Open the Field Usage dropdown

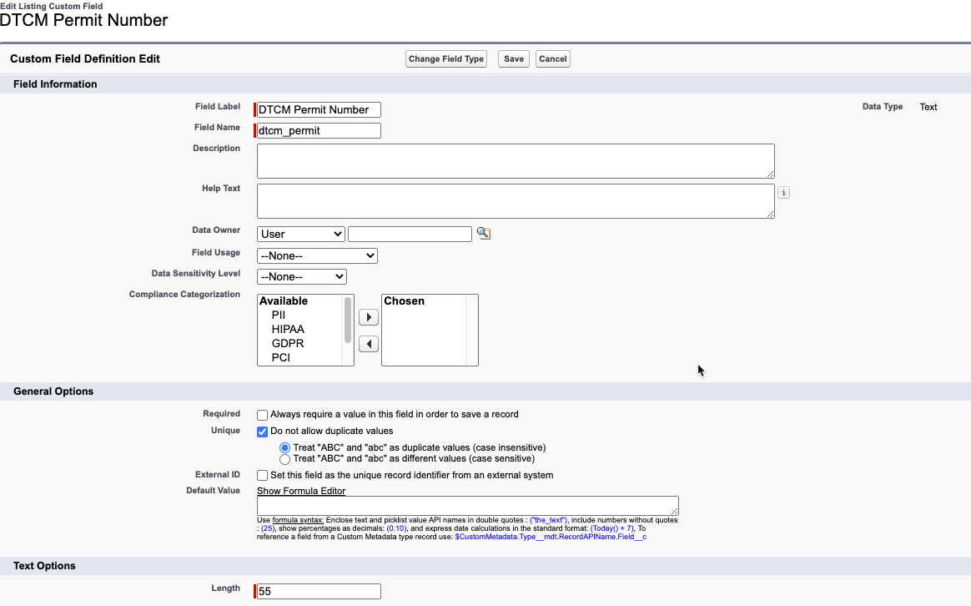pos(317,255)
